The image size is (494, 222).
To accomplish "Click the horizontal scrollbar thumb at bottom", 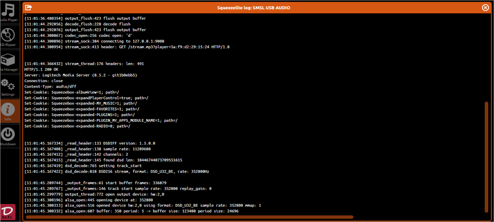I will pyautogui.click(x=189, y=217).
